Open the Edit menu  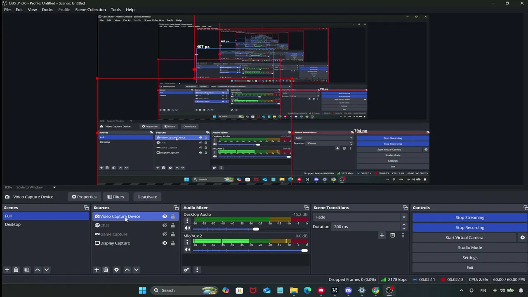(19, 9)
